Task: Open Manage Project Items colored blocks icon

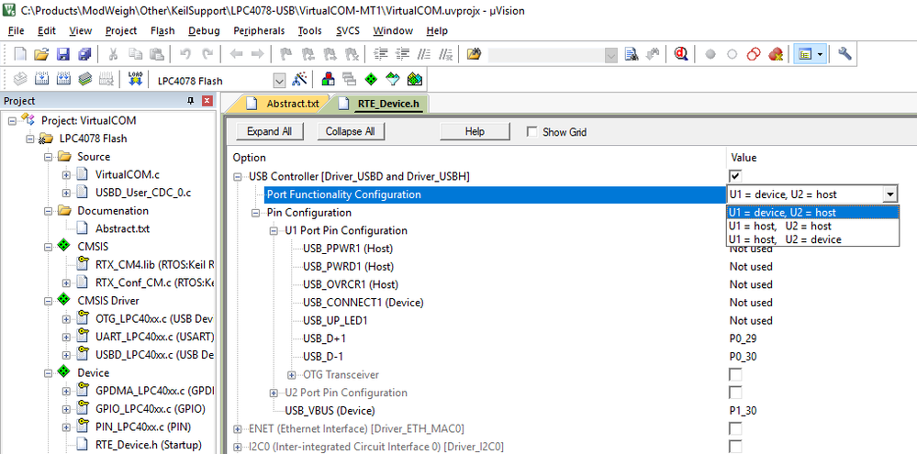Action: pyautogui.click(x=328, y=79)
